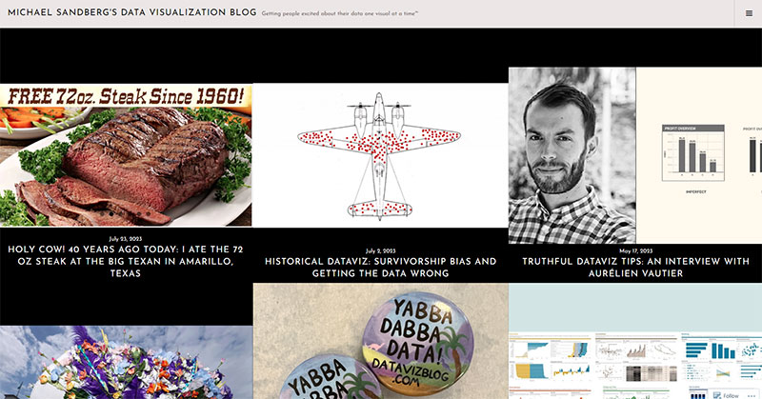Open the blog title link in header
Image resolution: width=762 pixels, height=399 pixels.
[132, 12]
